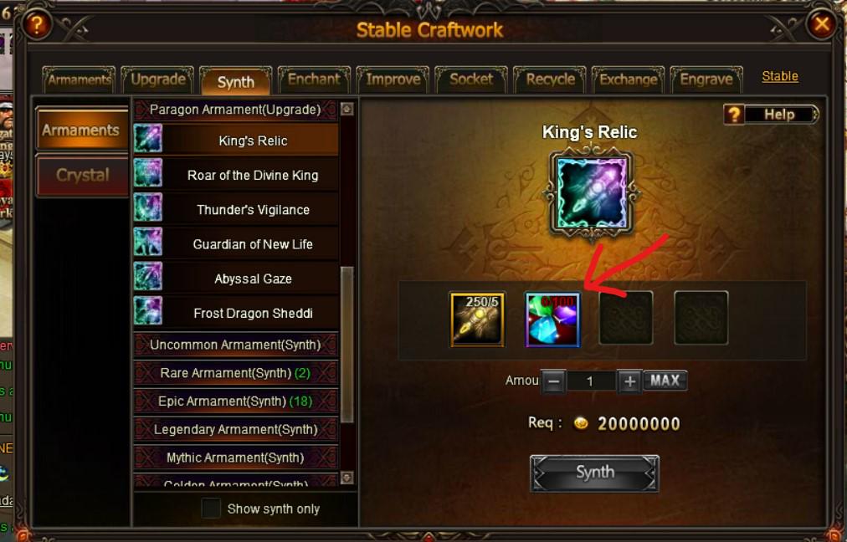Select the Roar of the Divine King icon
Screen dimensions: 847x542
coord(148,173)
